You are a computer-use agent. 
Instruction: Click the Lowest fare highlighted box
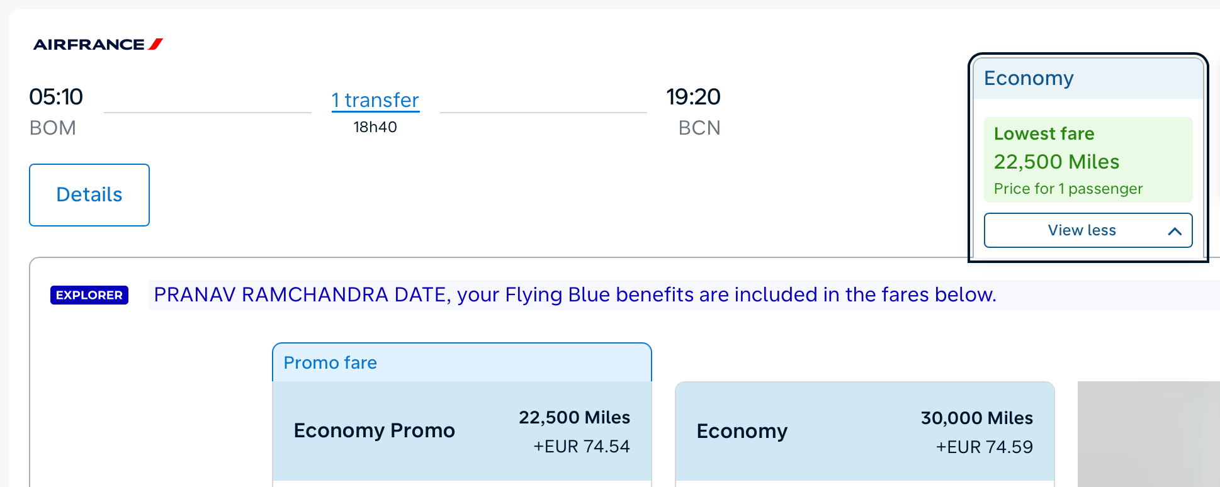pos(1087,160)
